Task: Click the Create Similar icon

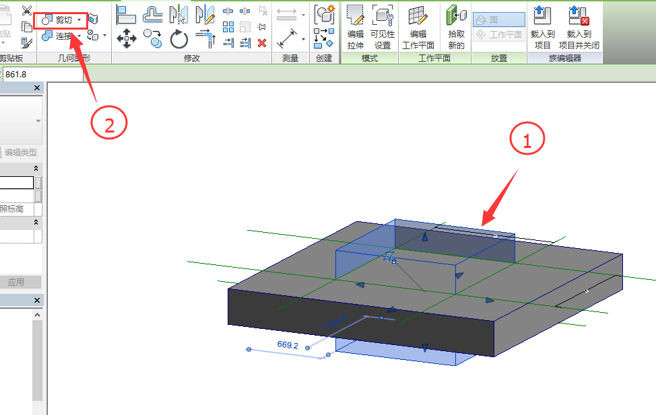Action: [324, 38]
